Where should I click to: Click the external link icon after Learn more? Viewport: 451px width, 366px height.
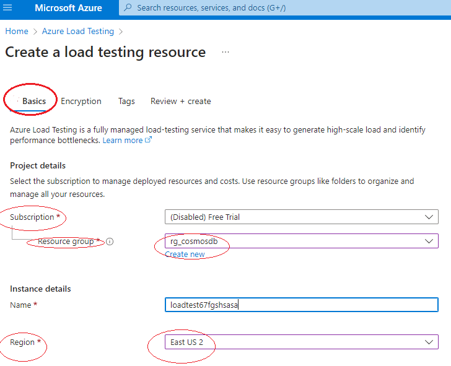point(148,141)
